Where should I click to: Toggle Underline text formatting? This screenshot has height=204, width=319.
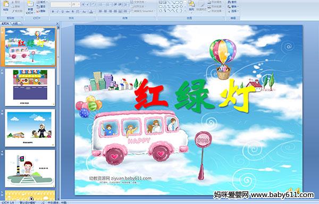point(62,12)
